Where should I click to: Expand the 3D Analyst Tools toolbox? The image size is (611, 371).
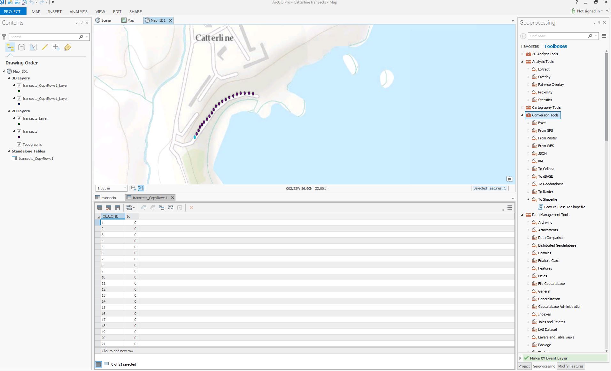click(x=522, y=54)
